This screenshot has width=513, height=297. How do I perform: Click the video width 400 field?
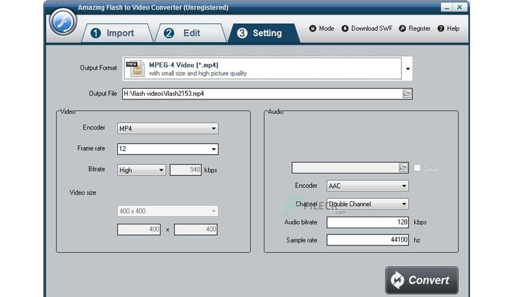coord(139,229)
